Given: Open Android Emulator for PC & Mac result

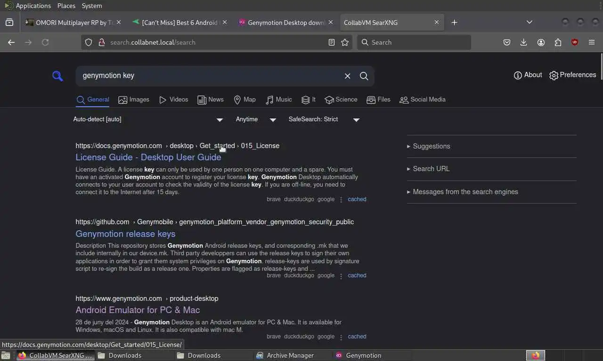Looking at the screenshot, I should (x=138, y=310).
